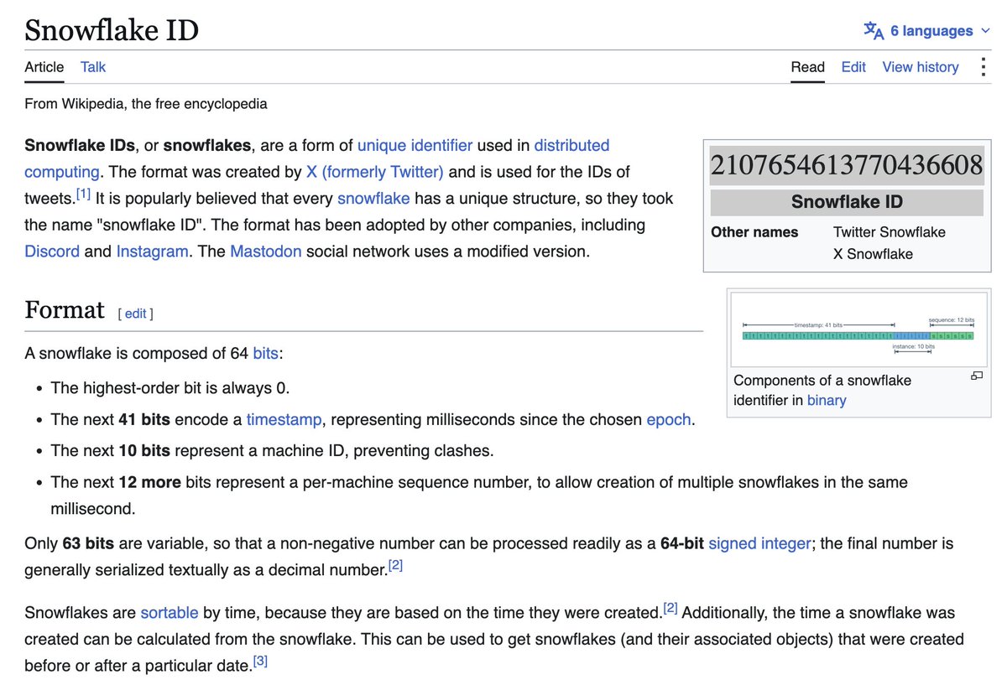
Task: Open citation [2] after 'they were created.'
Action: point(670,608)
